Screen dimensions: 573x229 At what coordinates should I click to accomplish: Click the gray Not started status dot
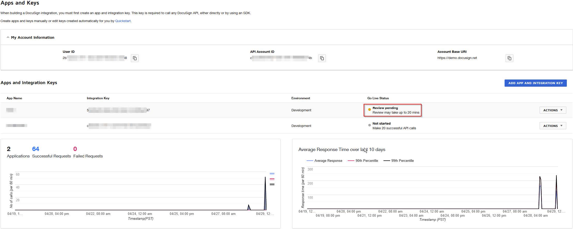click(370, 125)
